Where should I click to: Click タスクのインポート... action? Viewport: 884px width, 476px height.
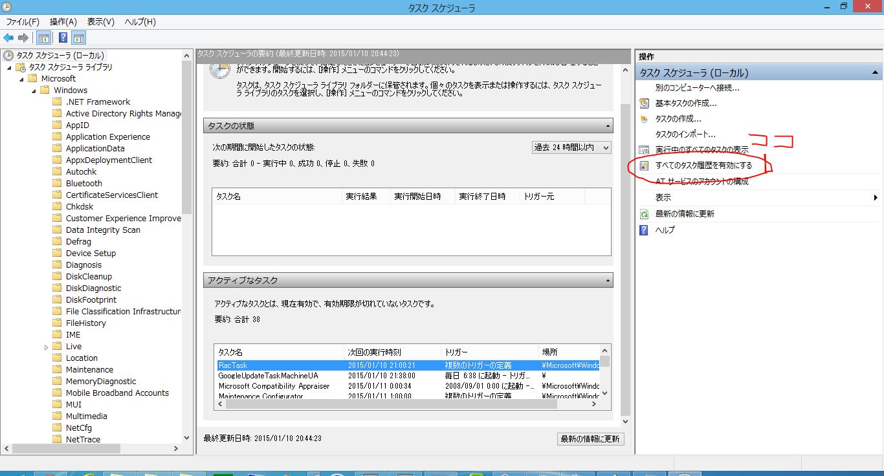[685, 135]
